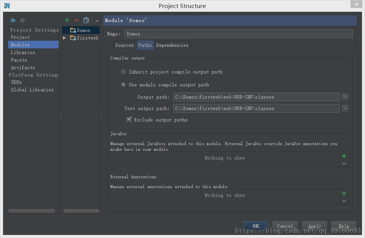Screen dimensions: 365x238
Task: Click the OK button
Action: 256,226
